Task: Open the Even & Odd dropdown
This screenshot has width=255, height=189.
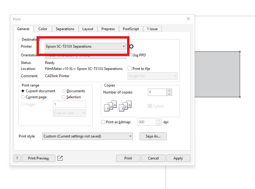Action: click(x=69, y=113)
